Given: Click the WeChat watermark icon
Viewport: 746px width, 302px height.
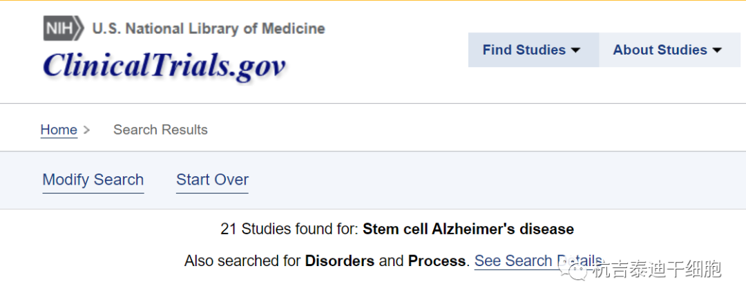Looking at the screenshot, I should [577, 269].
